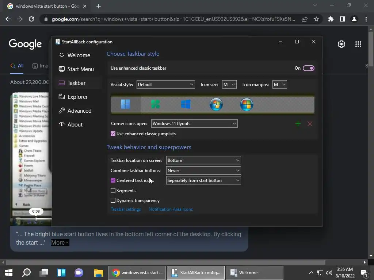Select the Windows 7 orb start icon
The width and height of the screenshot is (374, 280).
pos(216,104)
